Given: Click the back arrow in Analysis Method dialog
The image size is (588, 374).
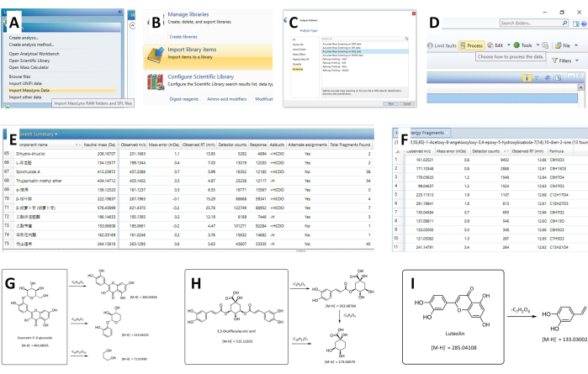Looking at the screenshot, I should tap(285, 20).
